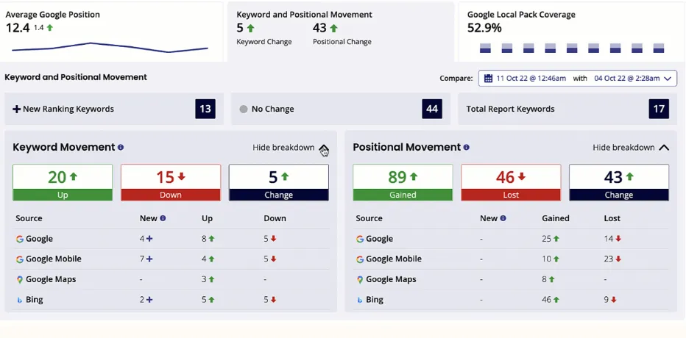Select the red Lost positional tile
Image resolution: width=686 pixels, height=338 pixels.
point(511,182)
